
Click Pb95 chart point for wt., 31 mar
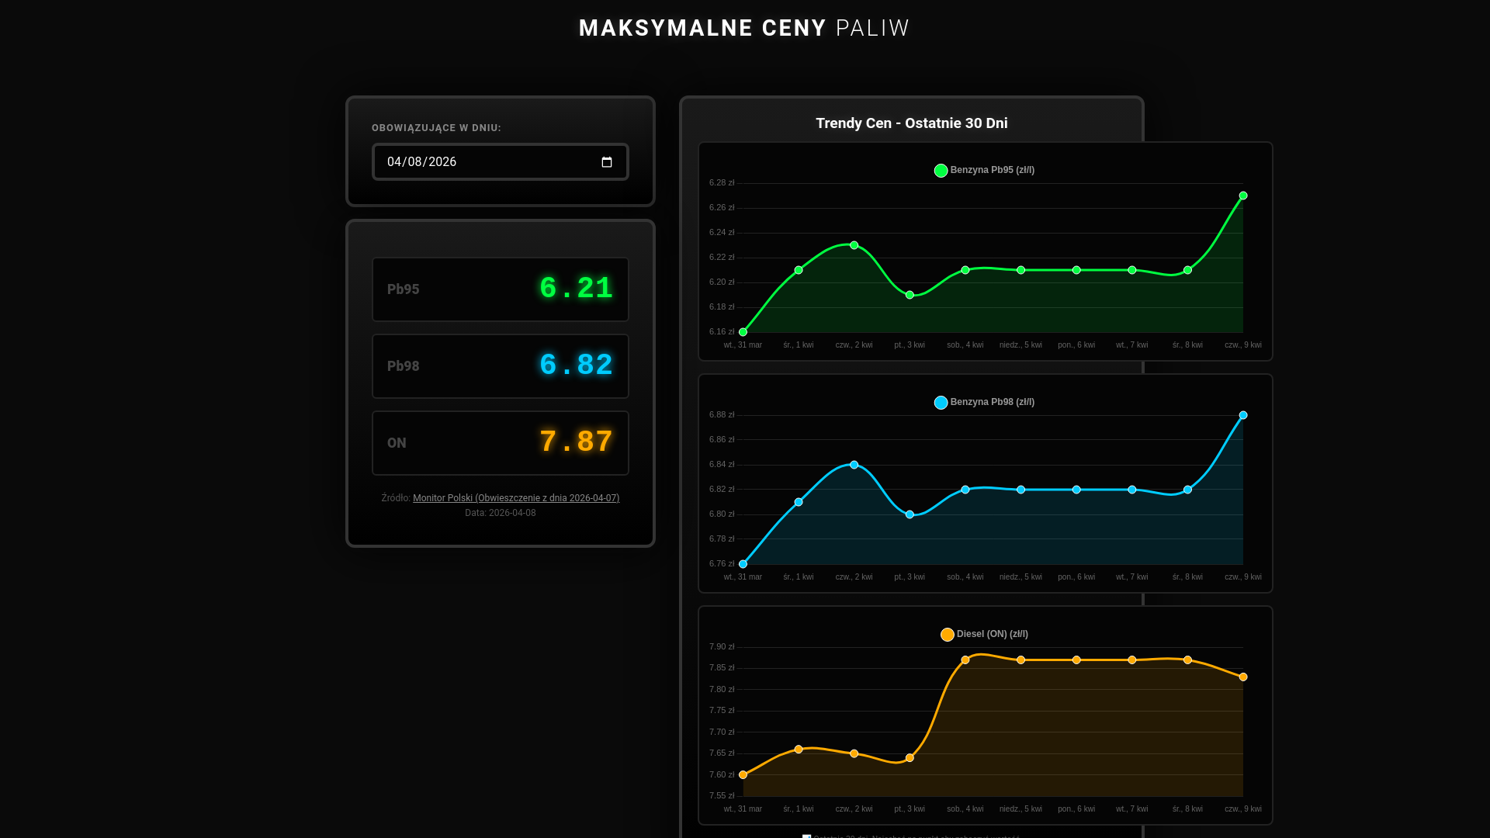pos(743,332)
